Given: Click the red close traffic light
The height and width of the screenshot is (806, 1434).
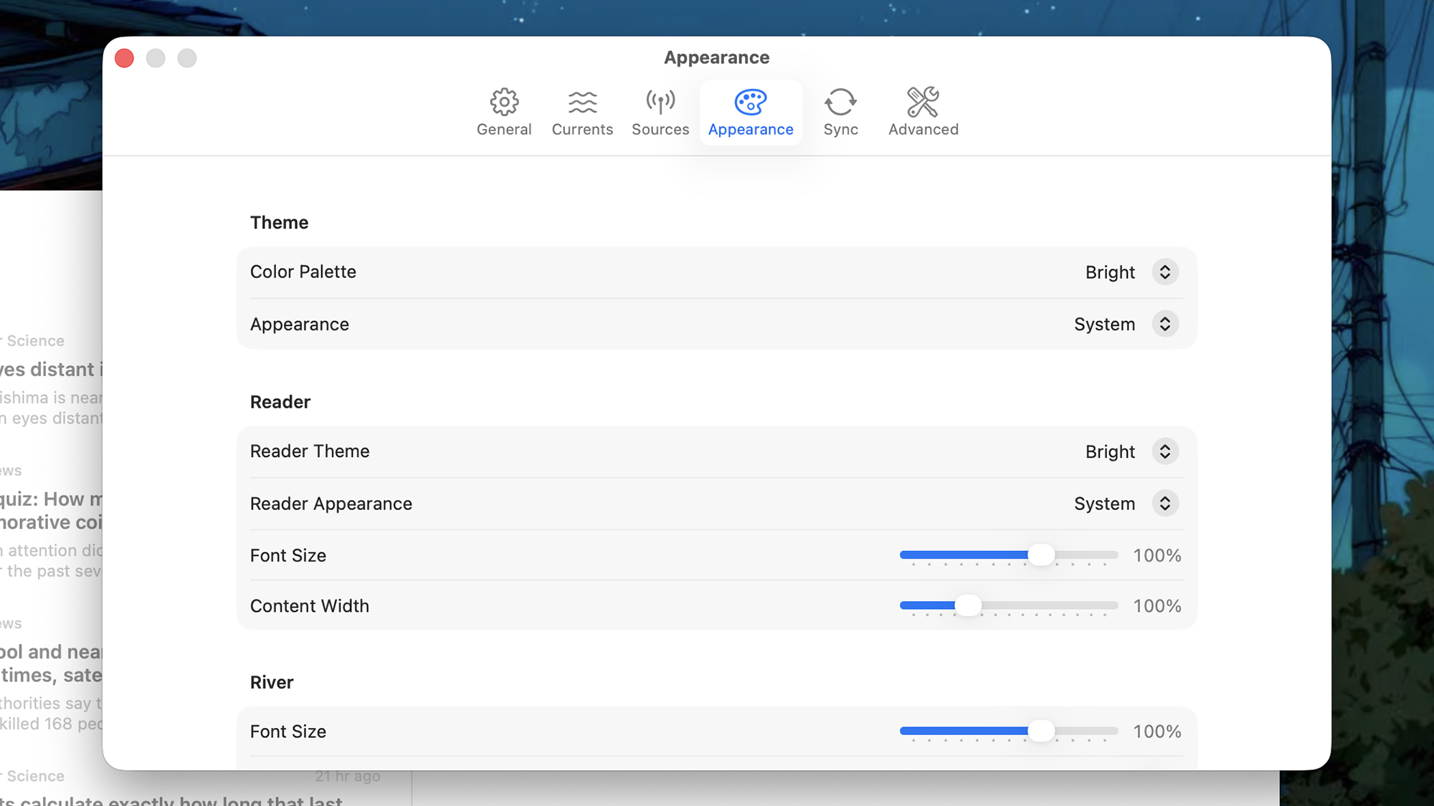Looking at the screenshot, I should point(123,58).
